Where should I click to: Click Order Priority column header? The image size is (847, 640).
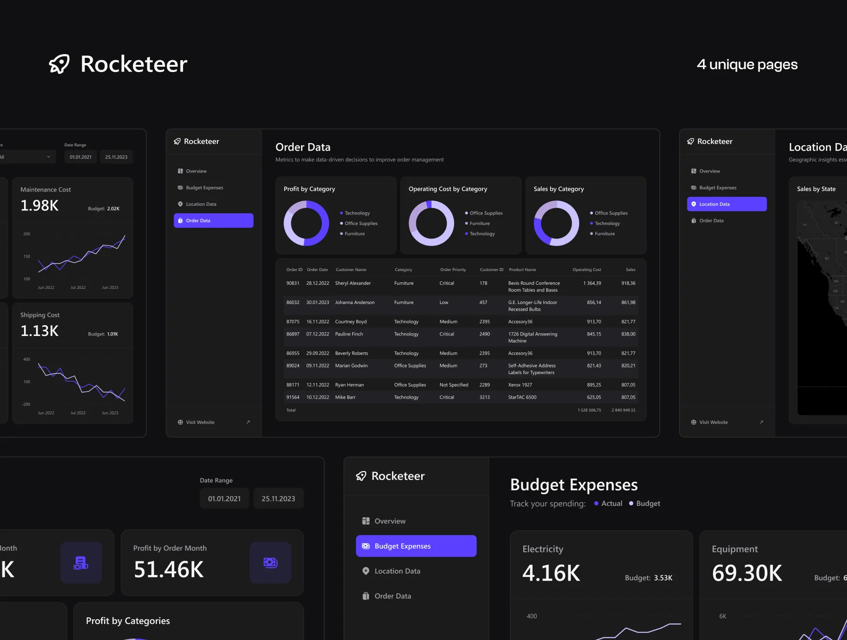coord(453,270)
